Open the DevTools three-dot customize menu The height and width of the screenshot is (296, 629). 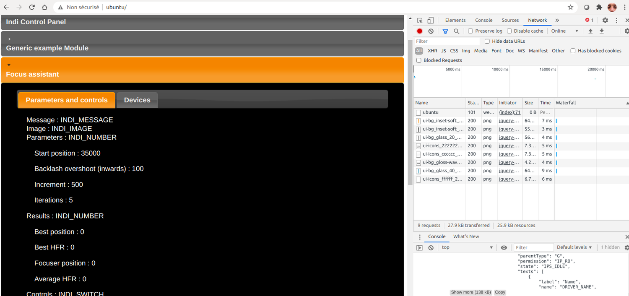(x=616, y=20)
